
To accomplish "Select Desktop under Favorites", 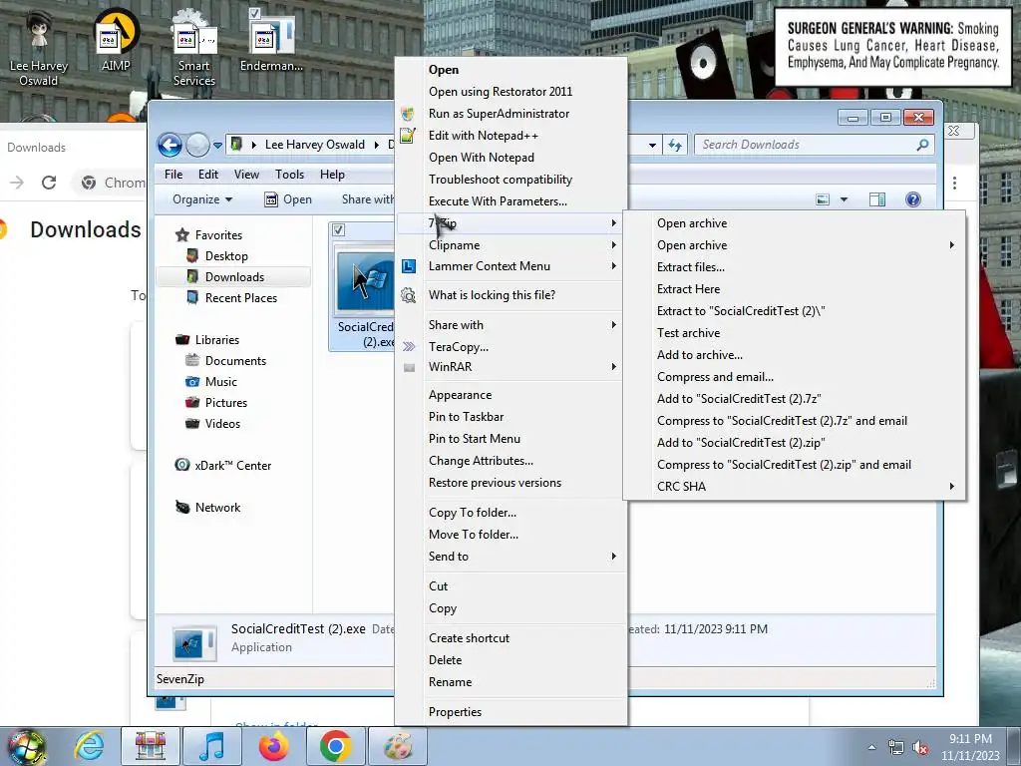I will [226, 256].
